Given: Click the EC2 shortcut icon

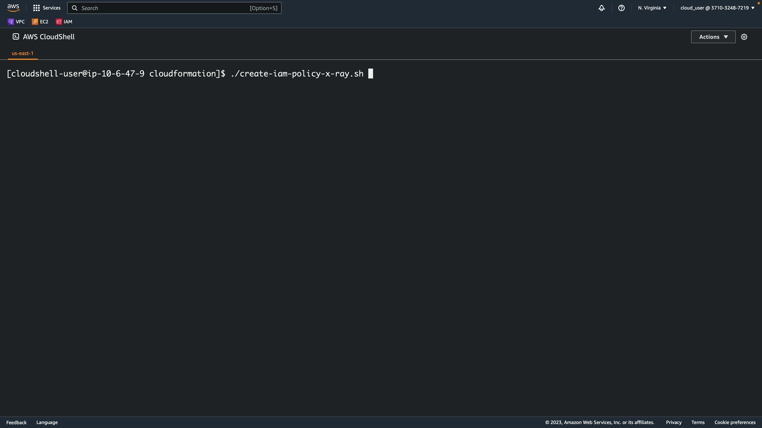Looking at the screenshot, I should click(35, 22).
